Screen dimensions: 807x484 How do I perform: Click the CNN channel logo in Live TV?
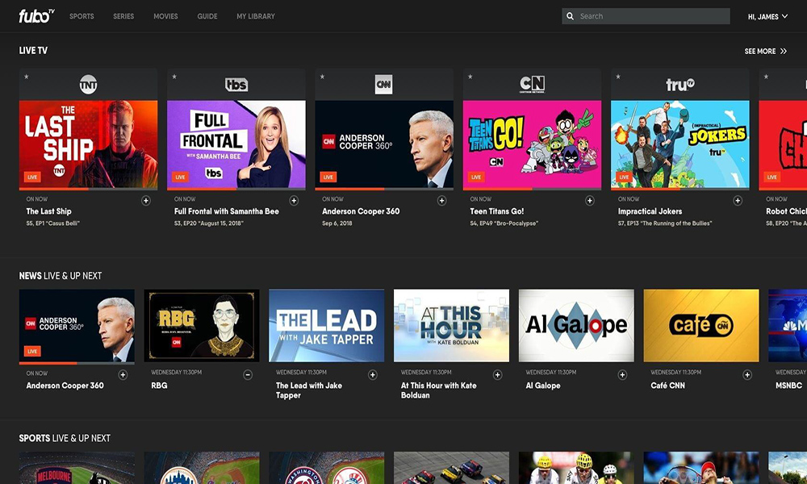point(384,85)
